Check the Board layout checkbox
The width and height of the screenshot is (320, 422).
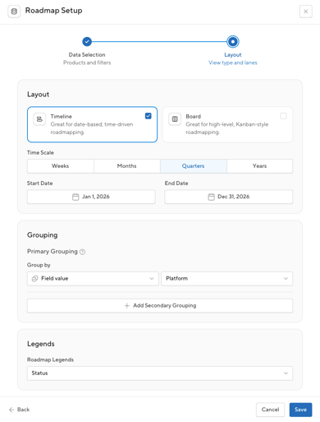click(284, 116)
